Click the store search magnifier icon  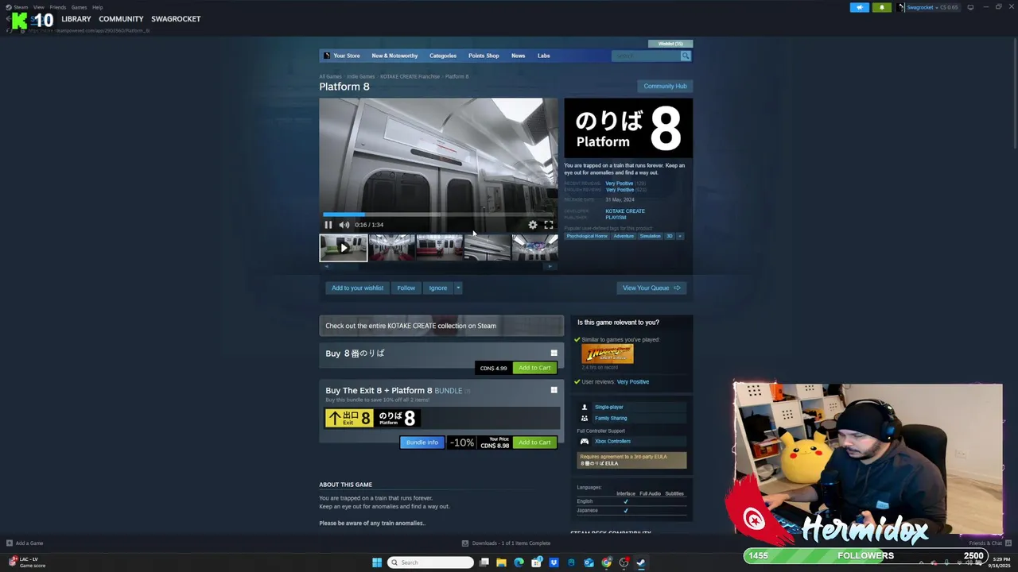pyautogui.click(x=686, y=56)
